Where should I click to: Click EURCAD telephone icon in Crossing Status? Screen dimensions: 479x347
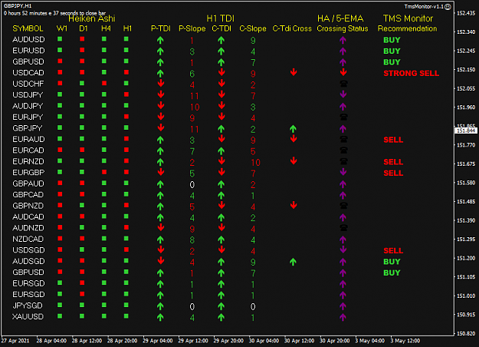point(343,150)
